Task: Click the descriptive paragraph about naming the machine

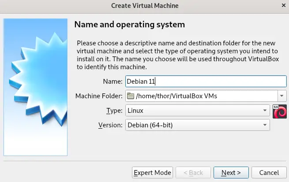Action: click(178, 55)
